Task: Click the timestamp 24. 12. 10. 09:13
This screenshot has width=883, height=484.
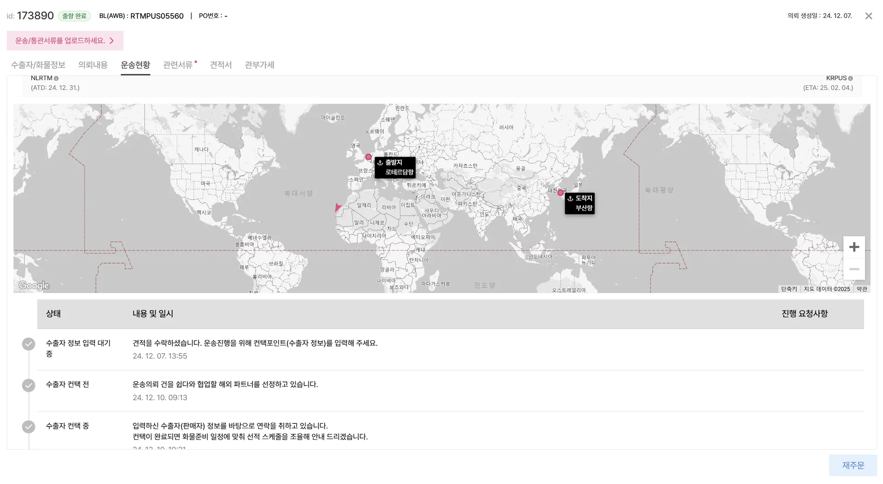Action: pyautogui.click(x=160, y=398)
